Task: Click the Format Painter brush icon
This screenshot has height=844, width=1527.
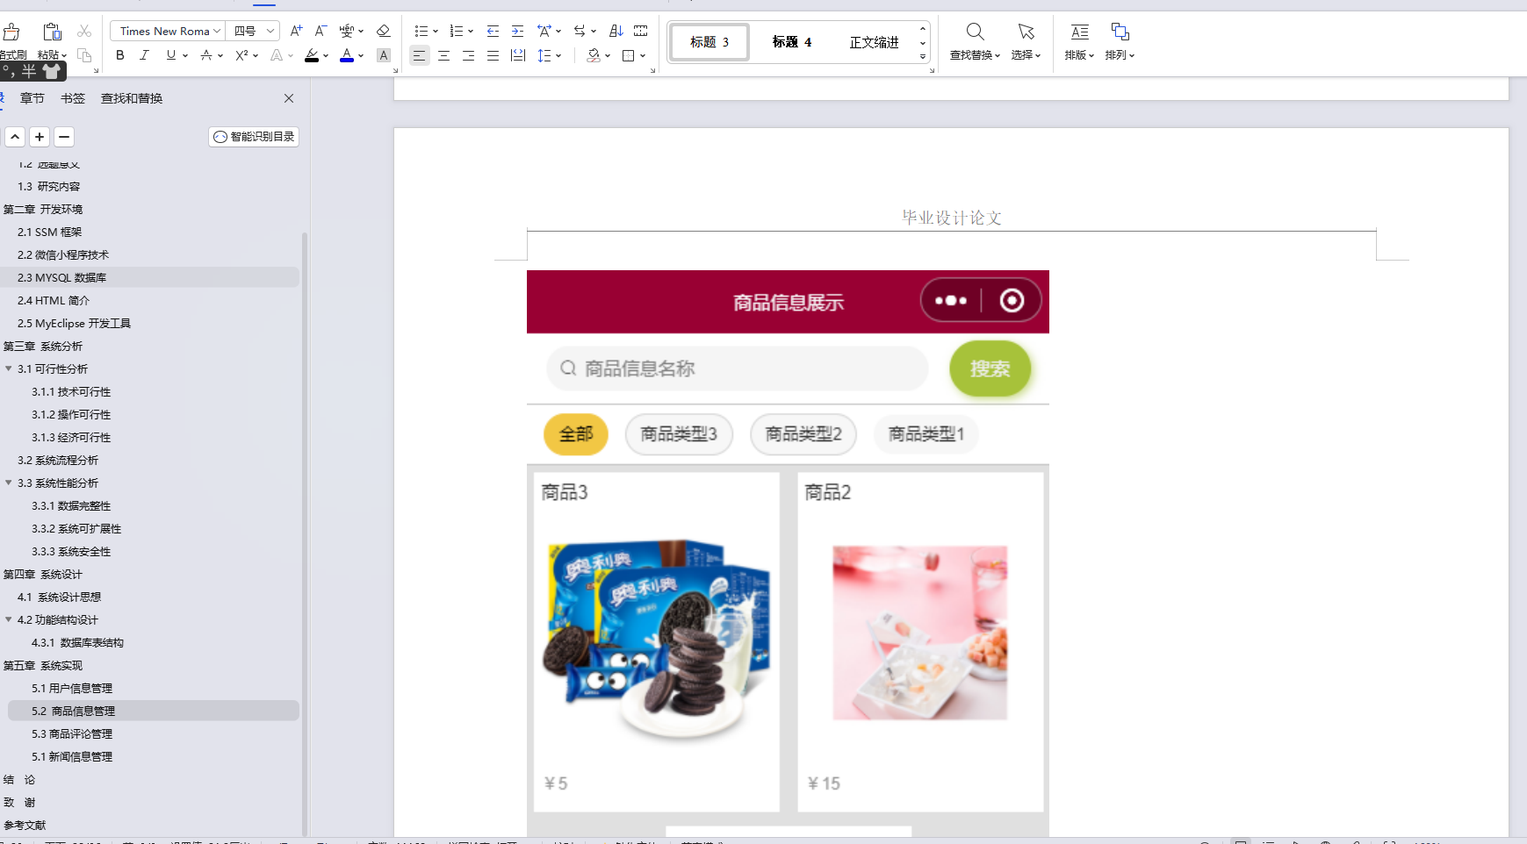Action: tap(11, 32)
